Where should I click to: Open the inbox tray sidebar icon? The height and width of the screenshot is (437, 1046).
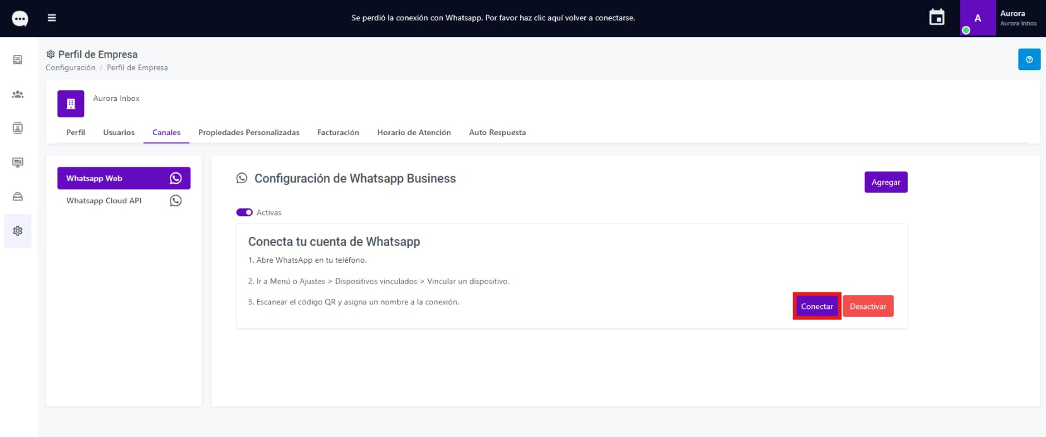click(x=18, y=196)
